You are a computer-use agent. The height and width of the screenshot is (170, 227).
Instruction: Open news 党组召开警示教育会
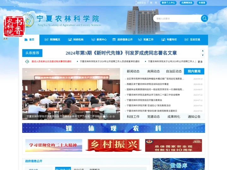[144, 100]
